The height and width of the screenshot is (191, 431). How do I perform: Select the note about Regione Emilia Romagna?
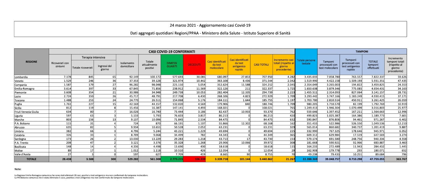tap(81, 175)
